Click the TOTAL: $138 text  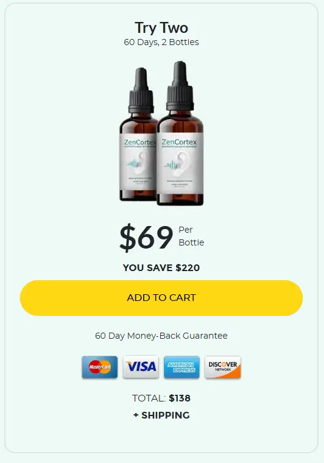(x=161, y=398)
